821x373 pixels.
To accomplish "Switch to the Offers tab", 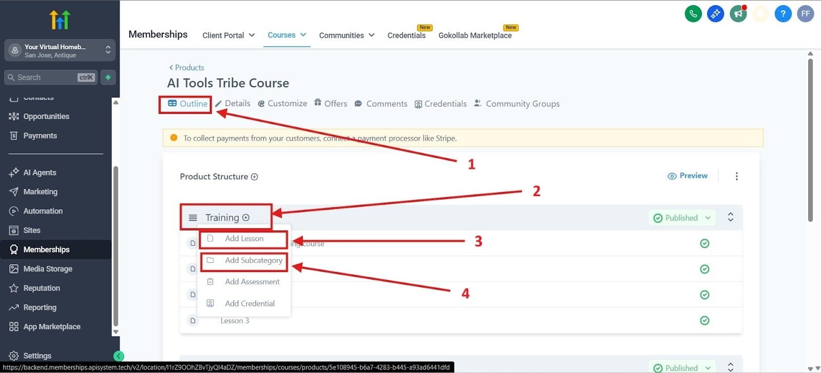I will click(331, 104).
